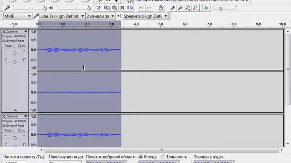Screen dimensions: 291x163
Task: Click the speaker icon by the output volume slider
Action: 51,8
